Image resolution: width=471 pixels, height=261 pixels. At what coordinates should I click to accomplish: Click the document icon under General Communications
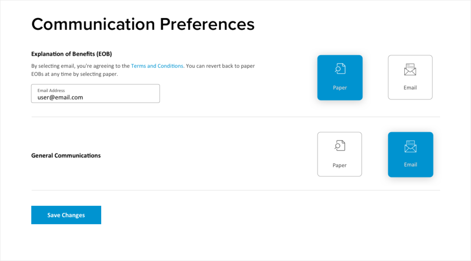(x=339, y=146)
